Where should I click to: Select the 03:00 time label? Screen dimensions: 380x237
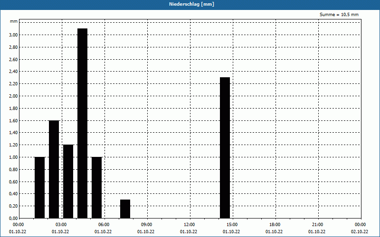[x=61, y=225]
